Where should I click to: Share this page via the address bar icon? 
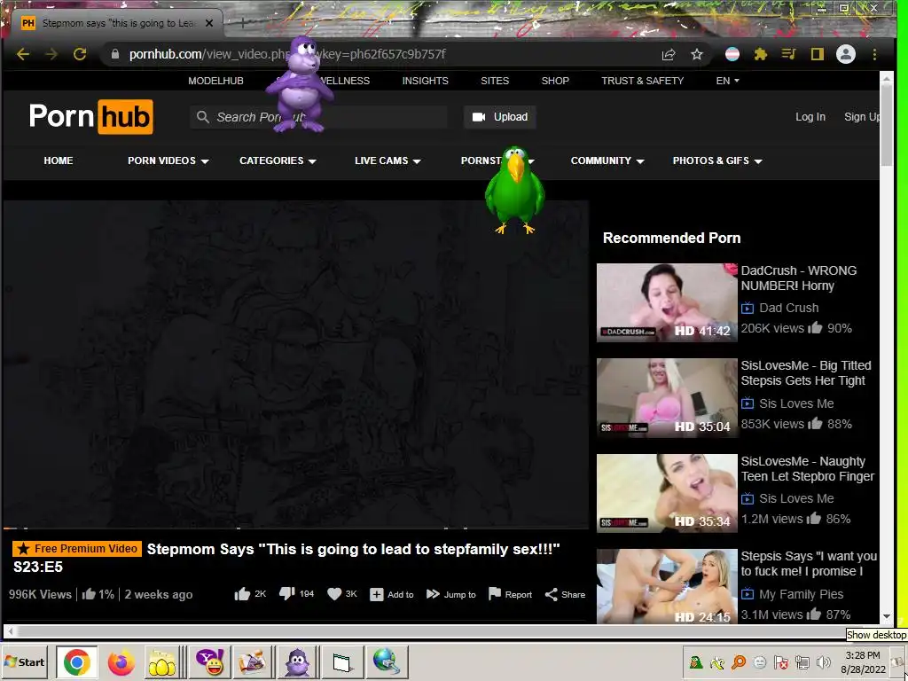coord(669,54)
